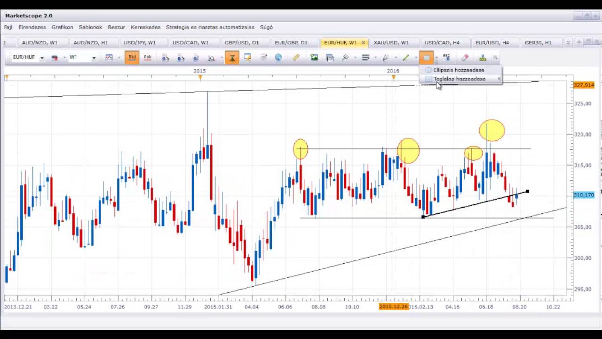The width and height of the screenshot is (602, 339).
Task: Open the Súgó help menu
Action: pyautogui.click(x=266, y=27)
